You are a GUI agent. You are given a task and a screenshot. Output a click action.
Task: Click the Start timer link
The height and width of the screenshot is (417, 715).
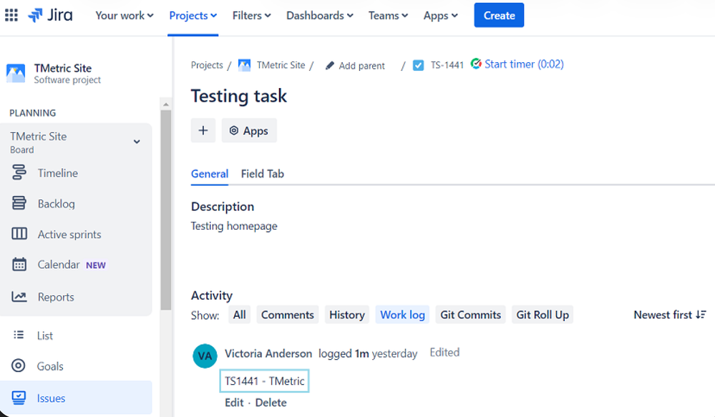pos(524,64)
